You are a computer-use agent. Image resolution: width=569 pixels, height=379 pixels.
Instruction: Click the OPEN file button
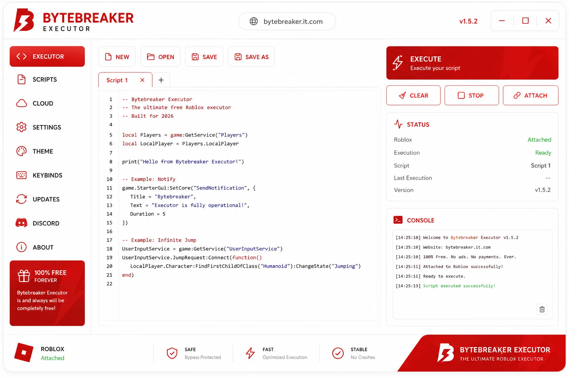160,57
